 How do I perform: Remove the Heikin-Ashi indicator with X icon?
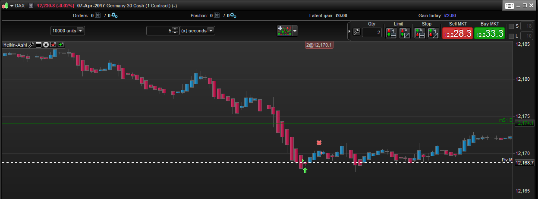pos(46,44)
